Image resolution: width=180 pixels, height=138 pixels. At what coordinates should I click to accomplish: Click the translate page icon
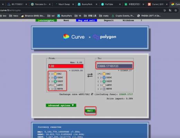170,10
